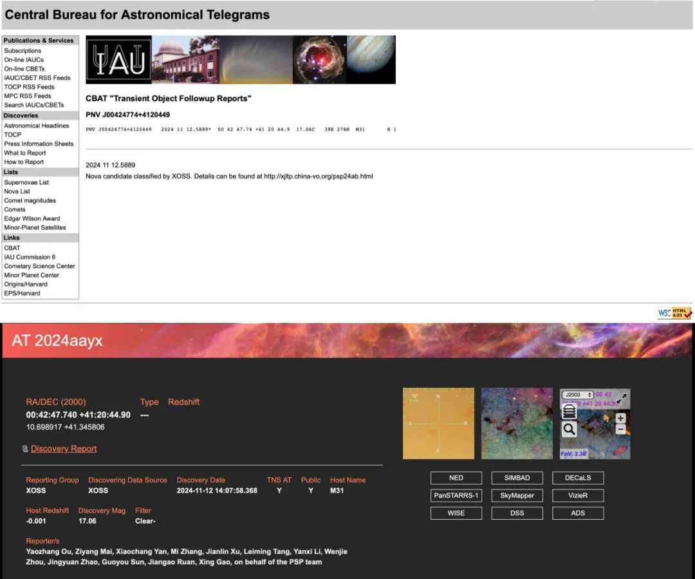Open Cometary Science Center link
The image size is (695, 579).
pos(39,266)
